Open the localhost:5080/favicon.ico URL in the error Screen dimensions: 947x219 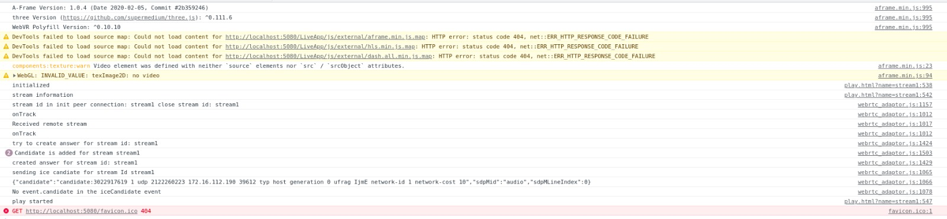pos(81,211)
